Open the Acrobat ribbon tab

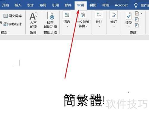(x=121, y=5)
